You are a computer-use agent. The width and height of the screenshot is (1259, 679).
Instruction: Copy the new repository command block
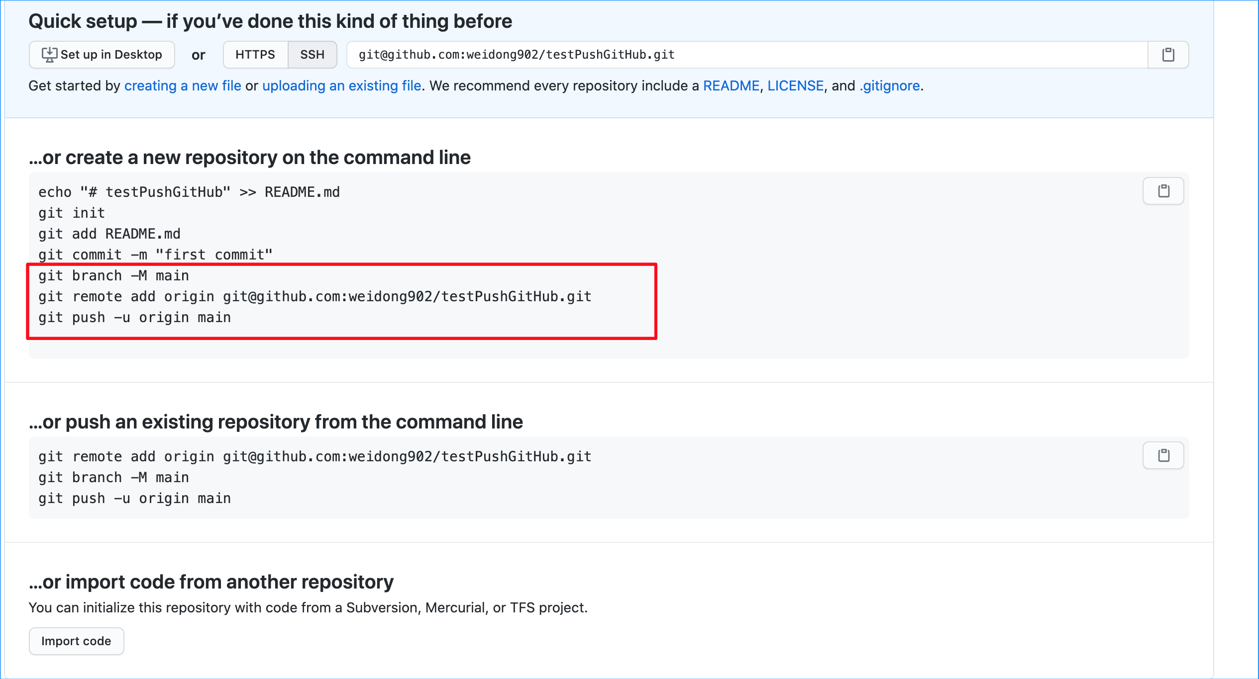pos(1163,191)
